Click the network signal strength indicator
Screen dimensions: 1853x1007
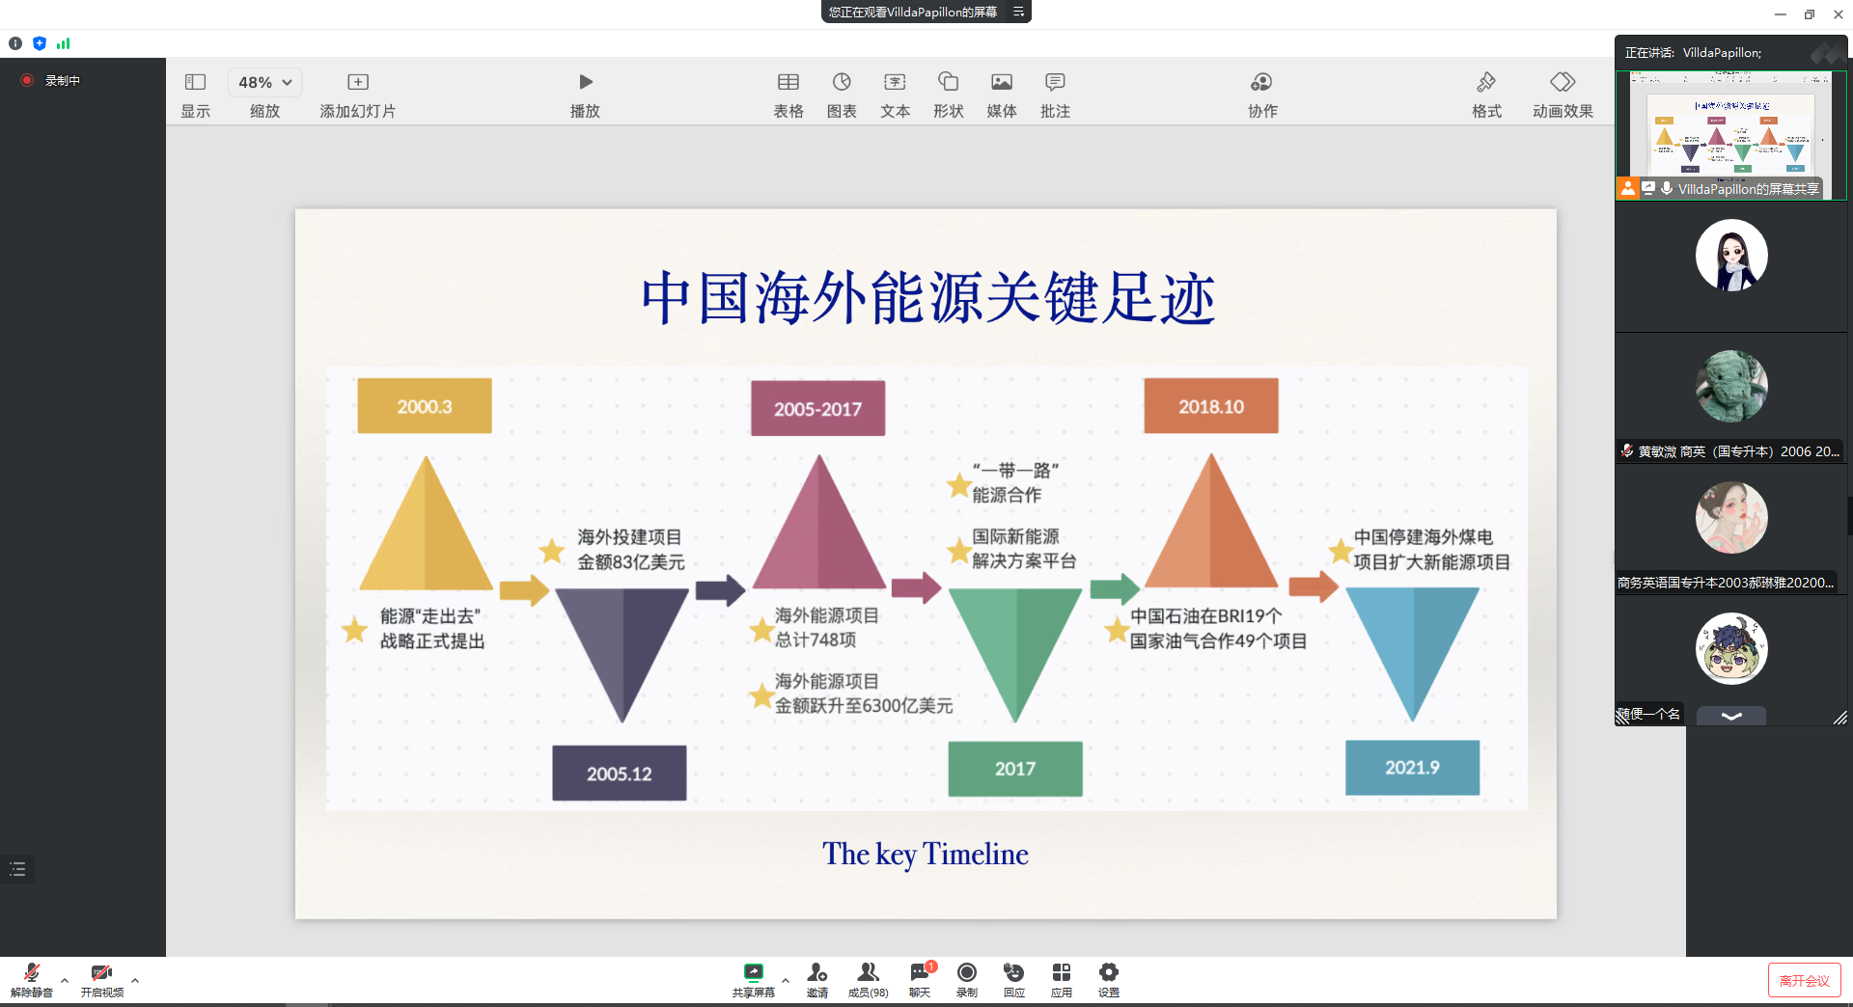pyautogui.click(x=64, y=43)
